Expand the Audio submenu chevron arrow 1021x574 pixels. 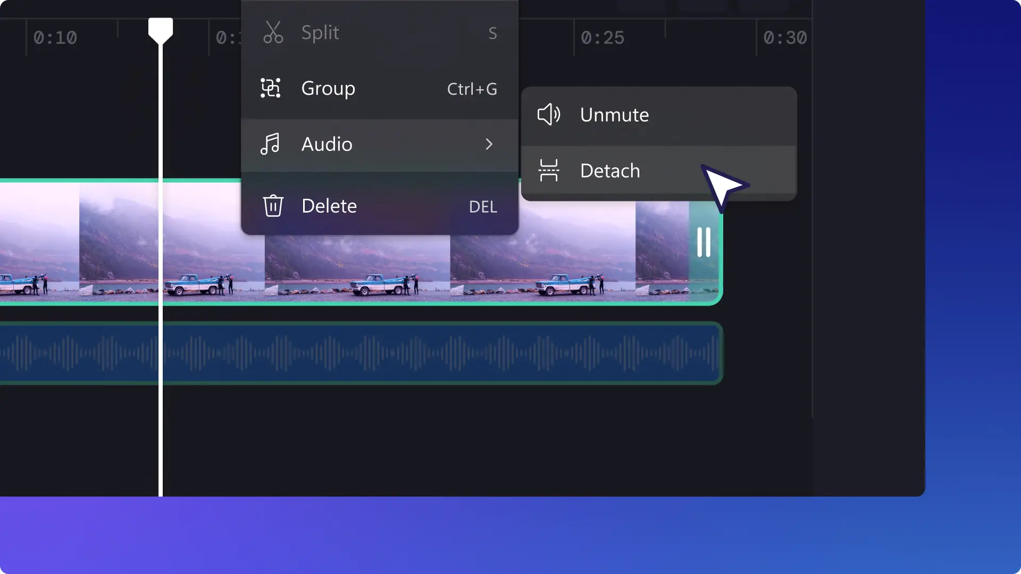[x=489, y=144]
